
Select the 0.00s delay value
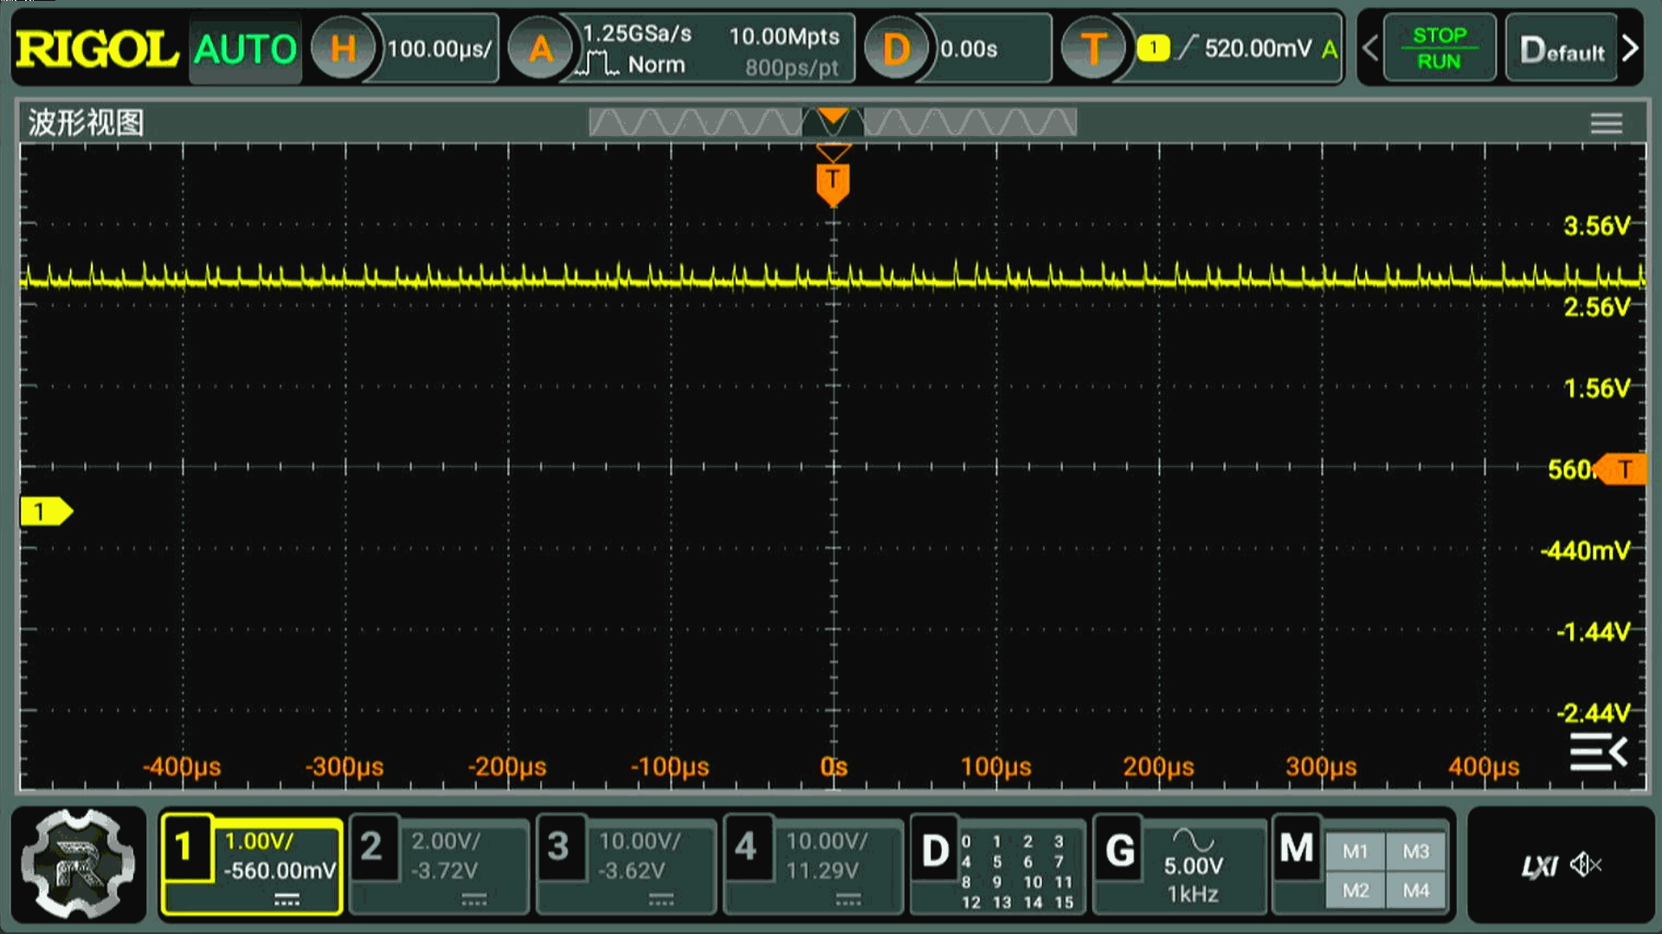tap(969, 49)
